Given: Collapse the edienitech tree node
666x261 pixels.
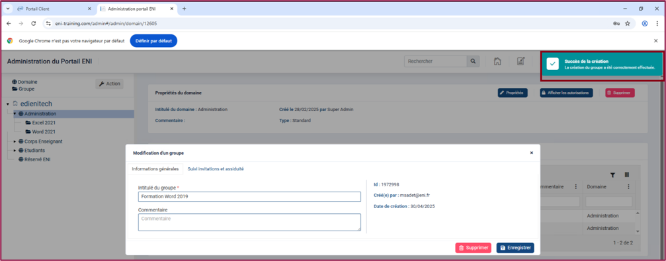Looking at the screenshot, I should pyautogui.click(x=8, y=104).
